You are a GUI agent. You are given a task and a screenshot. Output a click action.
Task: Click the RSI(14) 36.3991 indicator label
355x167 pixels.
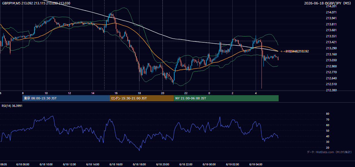(12, 106)
